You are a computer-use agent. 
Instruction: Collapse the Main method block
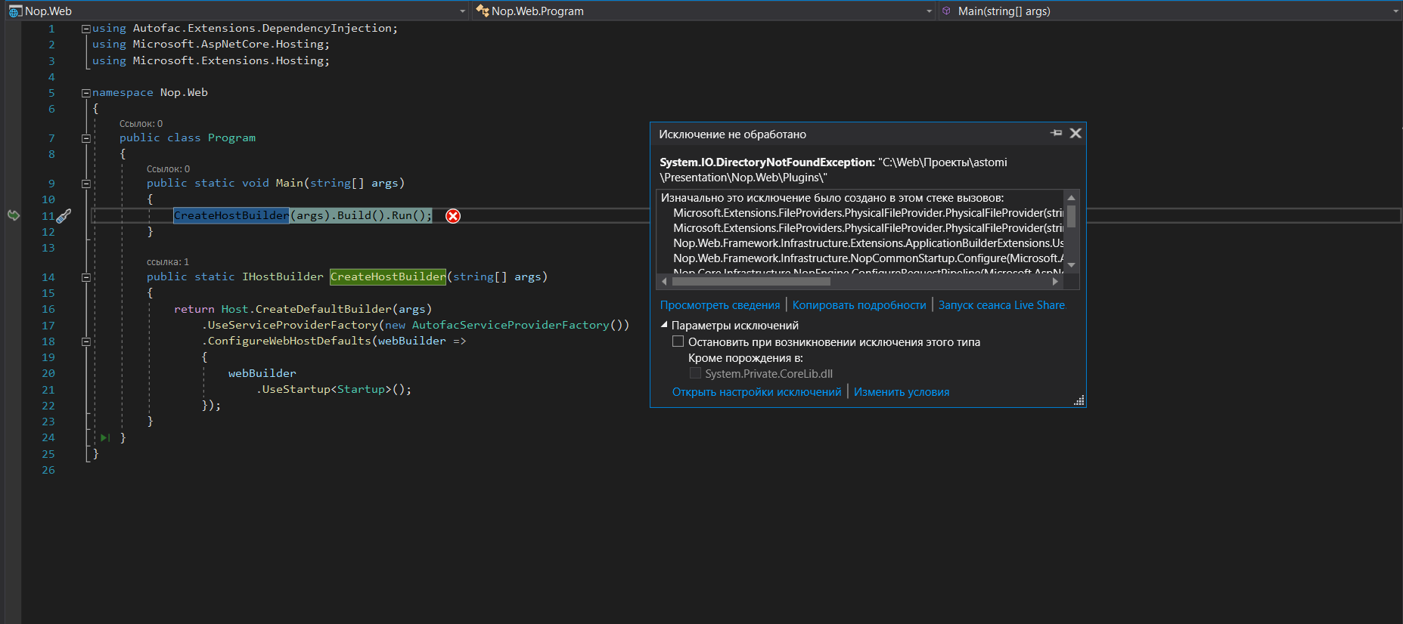coord(85,184)
